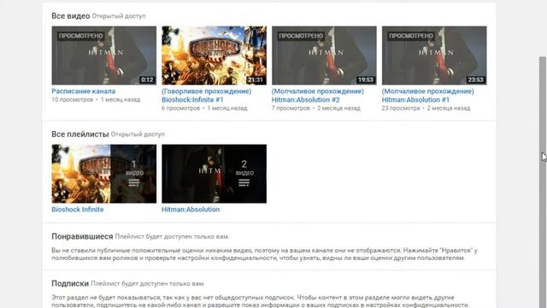Open the Bioshock Infinite #1 video thumbnail

pyautogui.click(x=214, y=55)
